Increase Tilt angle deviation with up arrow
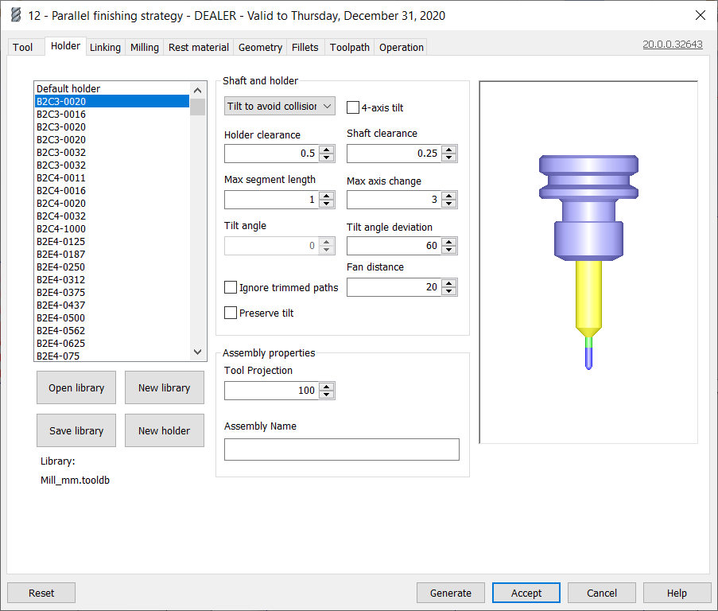Image resolution: width=718 pixels, height=611 pixels. pos(449,242)
